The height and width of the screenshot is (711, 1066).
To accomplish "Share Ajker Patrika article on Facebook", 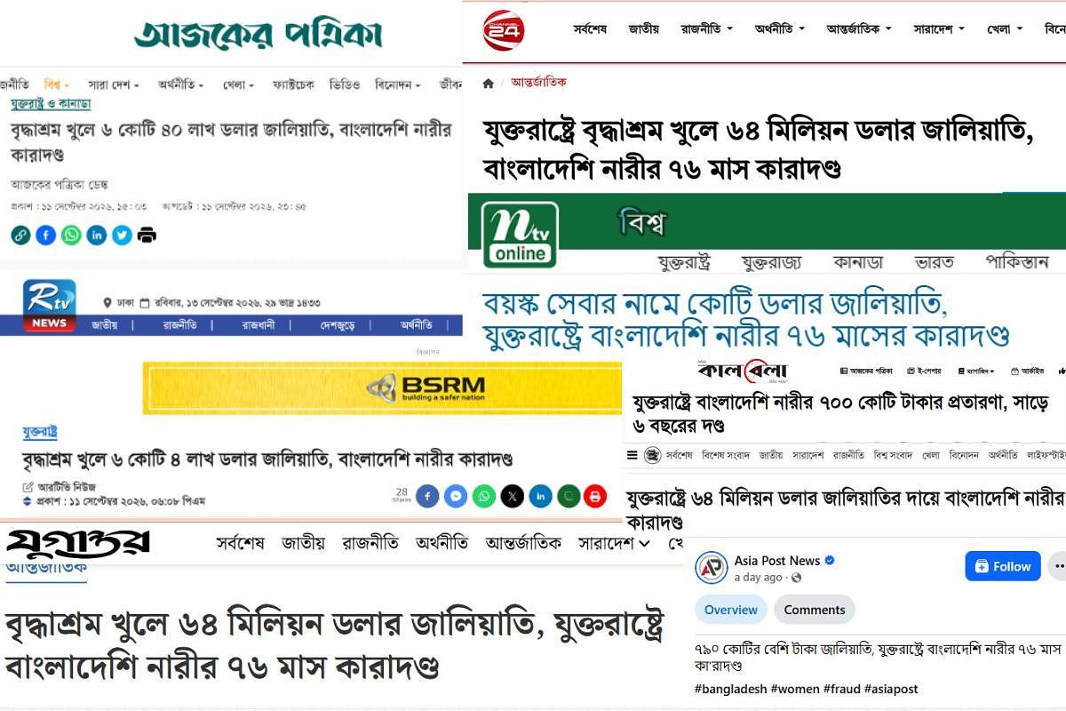I will click(45, 235).
